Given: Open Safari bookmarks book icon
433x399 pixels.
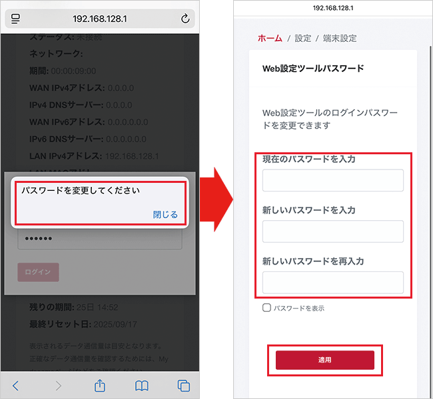Looking at the screenshot, I should [142, 386].
